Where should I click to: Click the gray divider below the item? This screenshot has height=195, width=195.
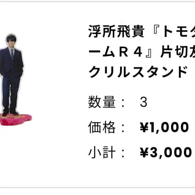coord(97,187)
